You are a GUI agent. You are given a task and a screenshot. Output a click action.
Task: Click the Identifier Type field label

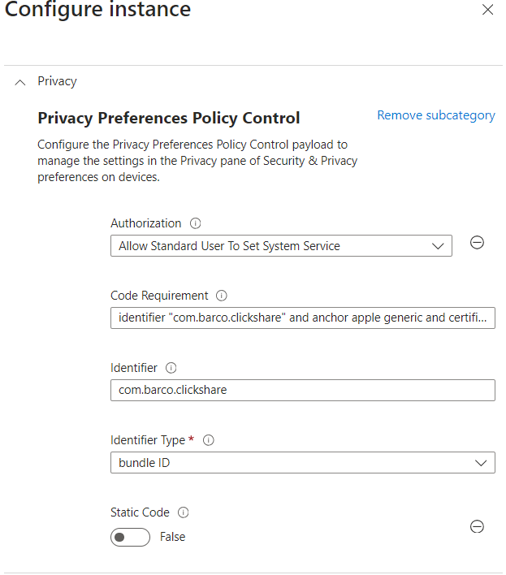point(148,440)
